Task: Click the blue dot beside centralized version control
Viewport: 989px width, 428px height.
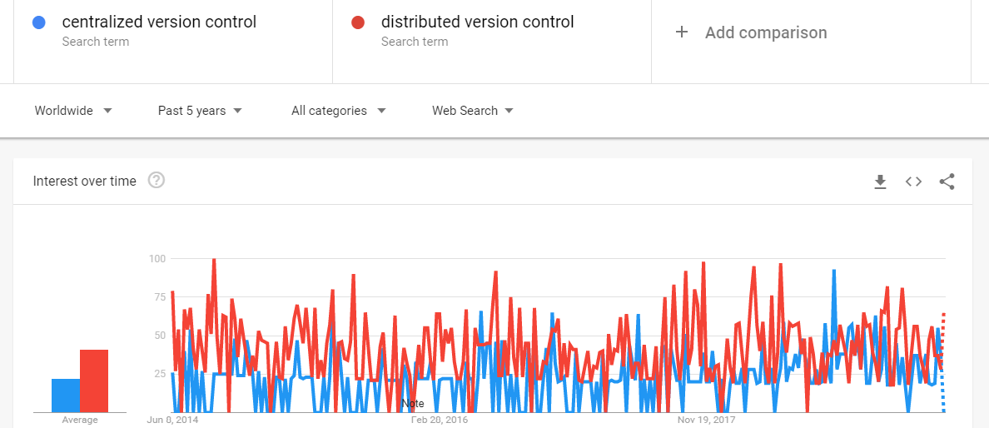Action: pos(38,22)
